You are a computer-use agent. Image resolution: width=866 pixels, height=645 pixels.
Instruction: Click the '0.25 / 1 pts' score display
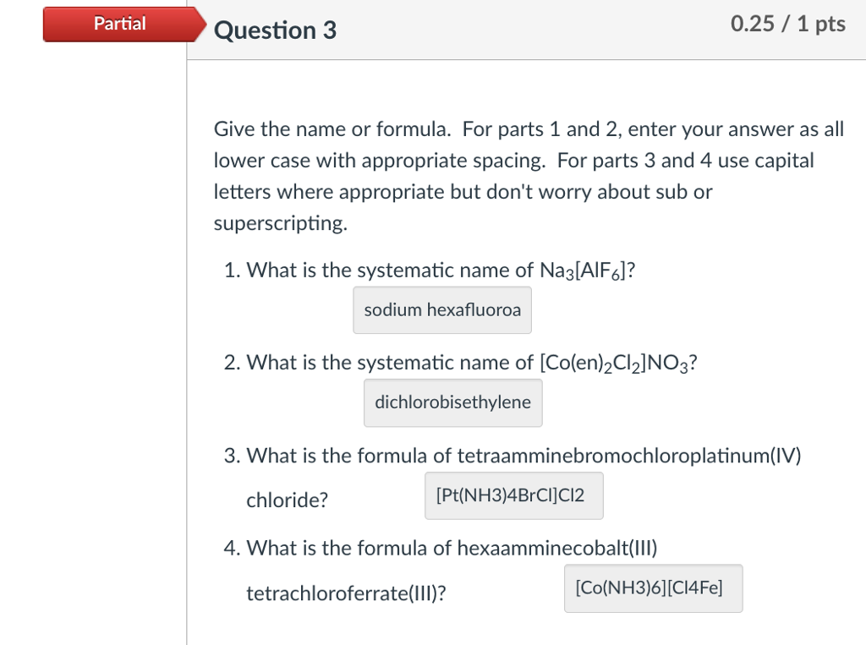coord(787,24)
